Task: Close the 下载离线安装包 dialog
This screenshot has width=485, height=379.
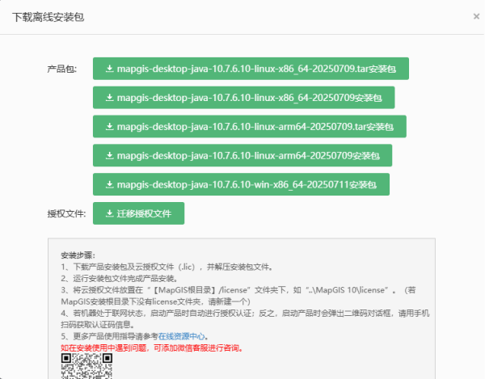Action: click(x=474, y=16)
